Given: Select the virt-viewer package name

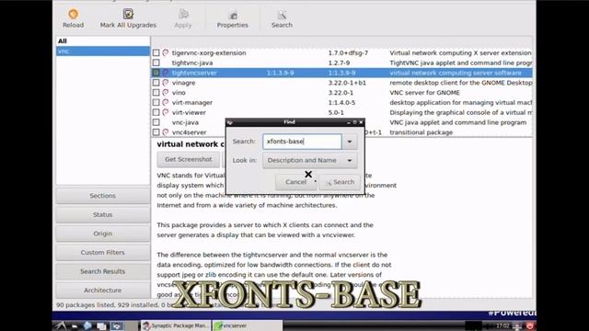Looking at the screenshot, I should 189,112.
